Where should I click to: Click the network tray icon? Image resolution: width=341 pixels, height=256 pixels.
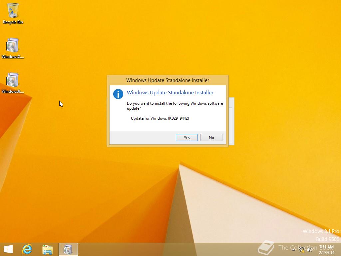(302, 250)
